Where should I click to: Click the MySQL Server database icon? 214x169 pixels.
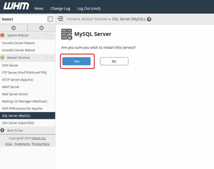coord(67,34)
